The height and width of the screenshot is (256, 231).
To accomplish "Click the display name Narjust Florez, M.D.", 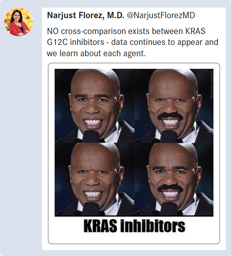I will 86,15.
